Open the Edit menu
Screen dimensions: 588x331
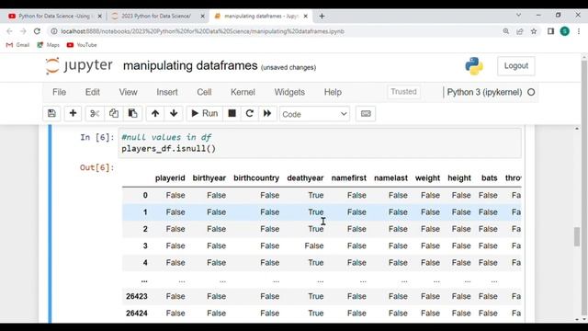click(92, 92)
